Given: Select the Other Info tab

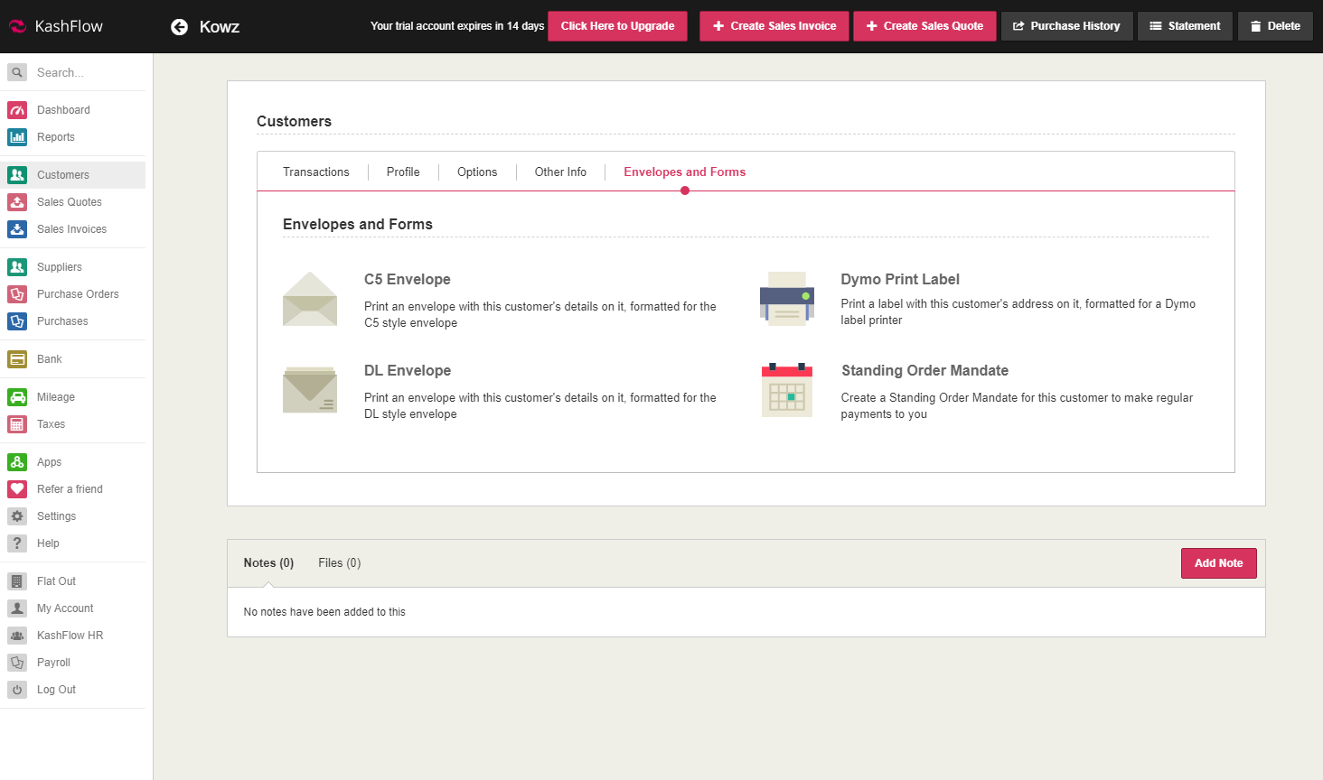Looking at the screenshot, I should click(560, 172).
